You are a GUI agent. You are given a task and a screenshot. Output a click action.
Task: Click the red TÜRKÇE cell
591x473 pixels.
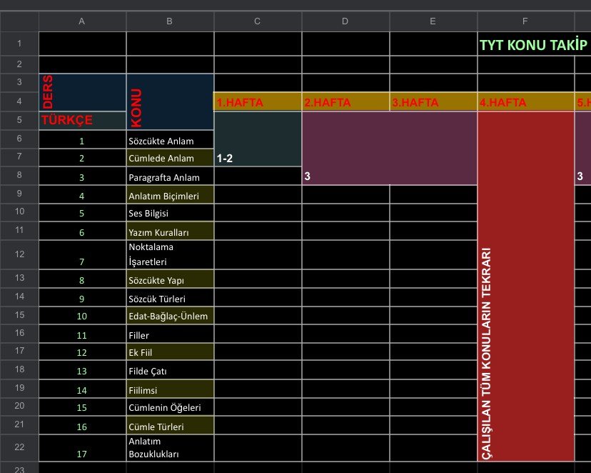click(x=82, y=120)
